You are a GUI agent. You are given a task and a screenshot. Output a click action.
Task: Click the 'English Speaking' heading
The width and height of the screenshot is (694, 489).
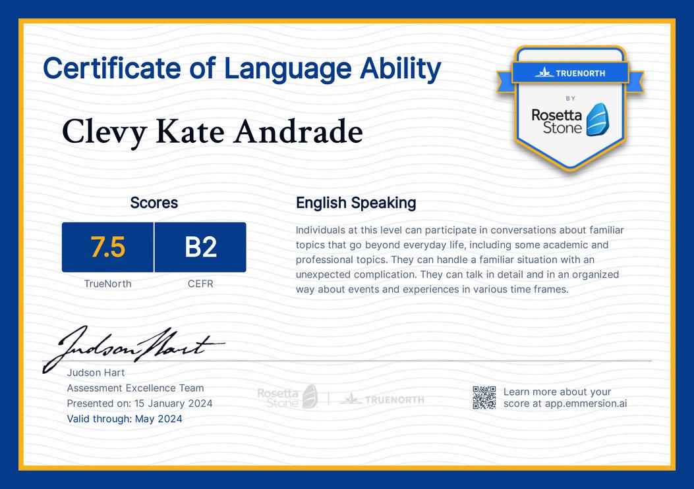pyautogui.click(x=356, y=203)
